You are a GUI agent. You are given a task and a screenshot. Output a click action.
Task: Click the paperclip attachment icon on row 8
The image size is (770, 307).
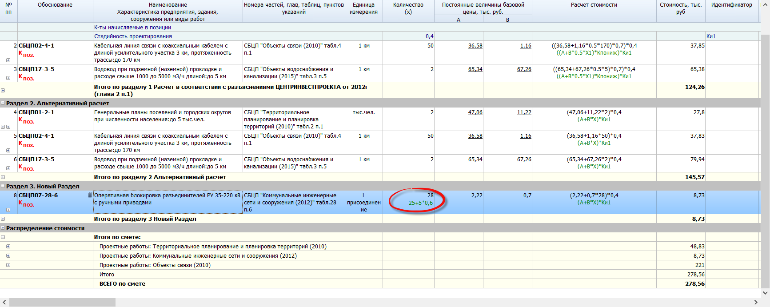90,195
